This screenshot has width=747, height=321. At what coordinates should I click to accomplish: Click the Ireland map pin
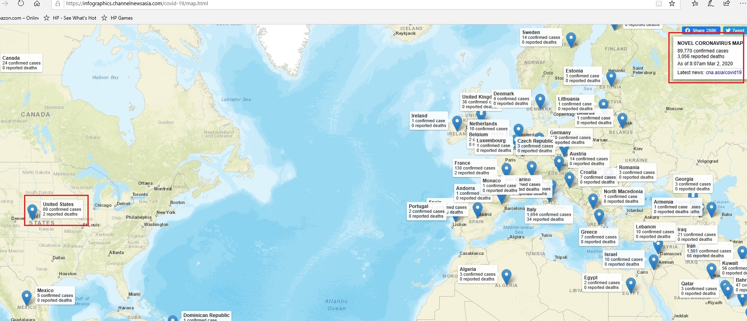click(x=457, y=123)
